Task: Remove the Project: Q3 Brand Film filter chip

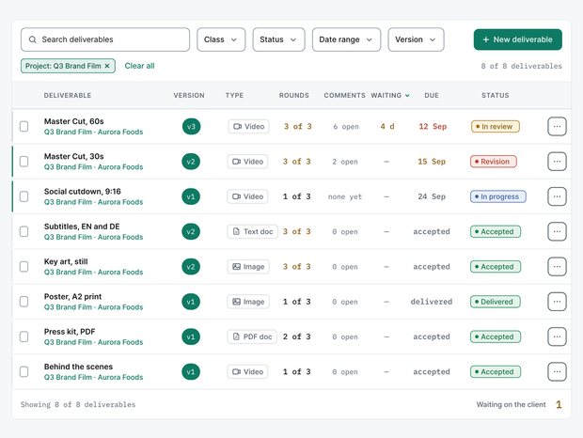Action: (x=107, y=66)
